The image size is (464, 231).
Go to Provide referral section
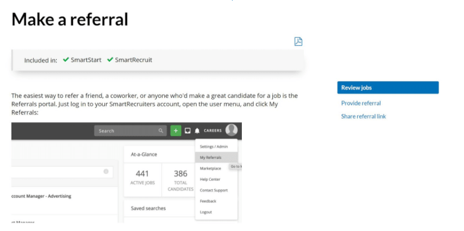pyautogui.click(x=361, y=103)
